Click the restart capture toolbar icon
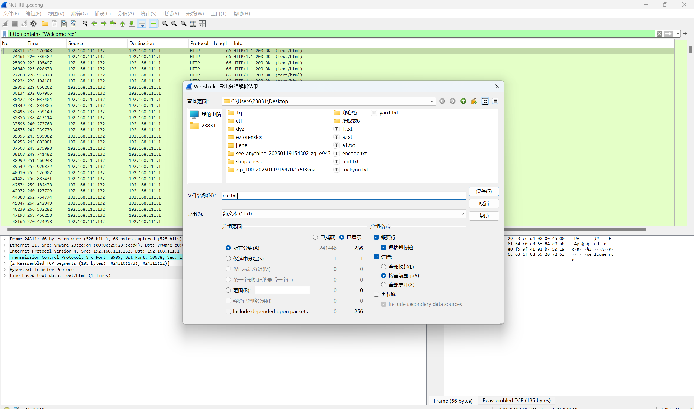694x409 pixels. (x=24, y=24)
